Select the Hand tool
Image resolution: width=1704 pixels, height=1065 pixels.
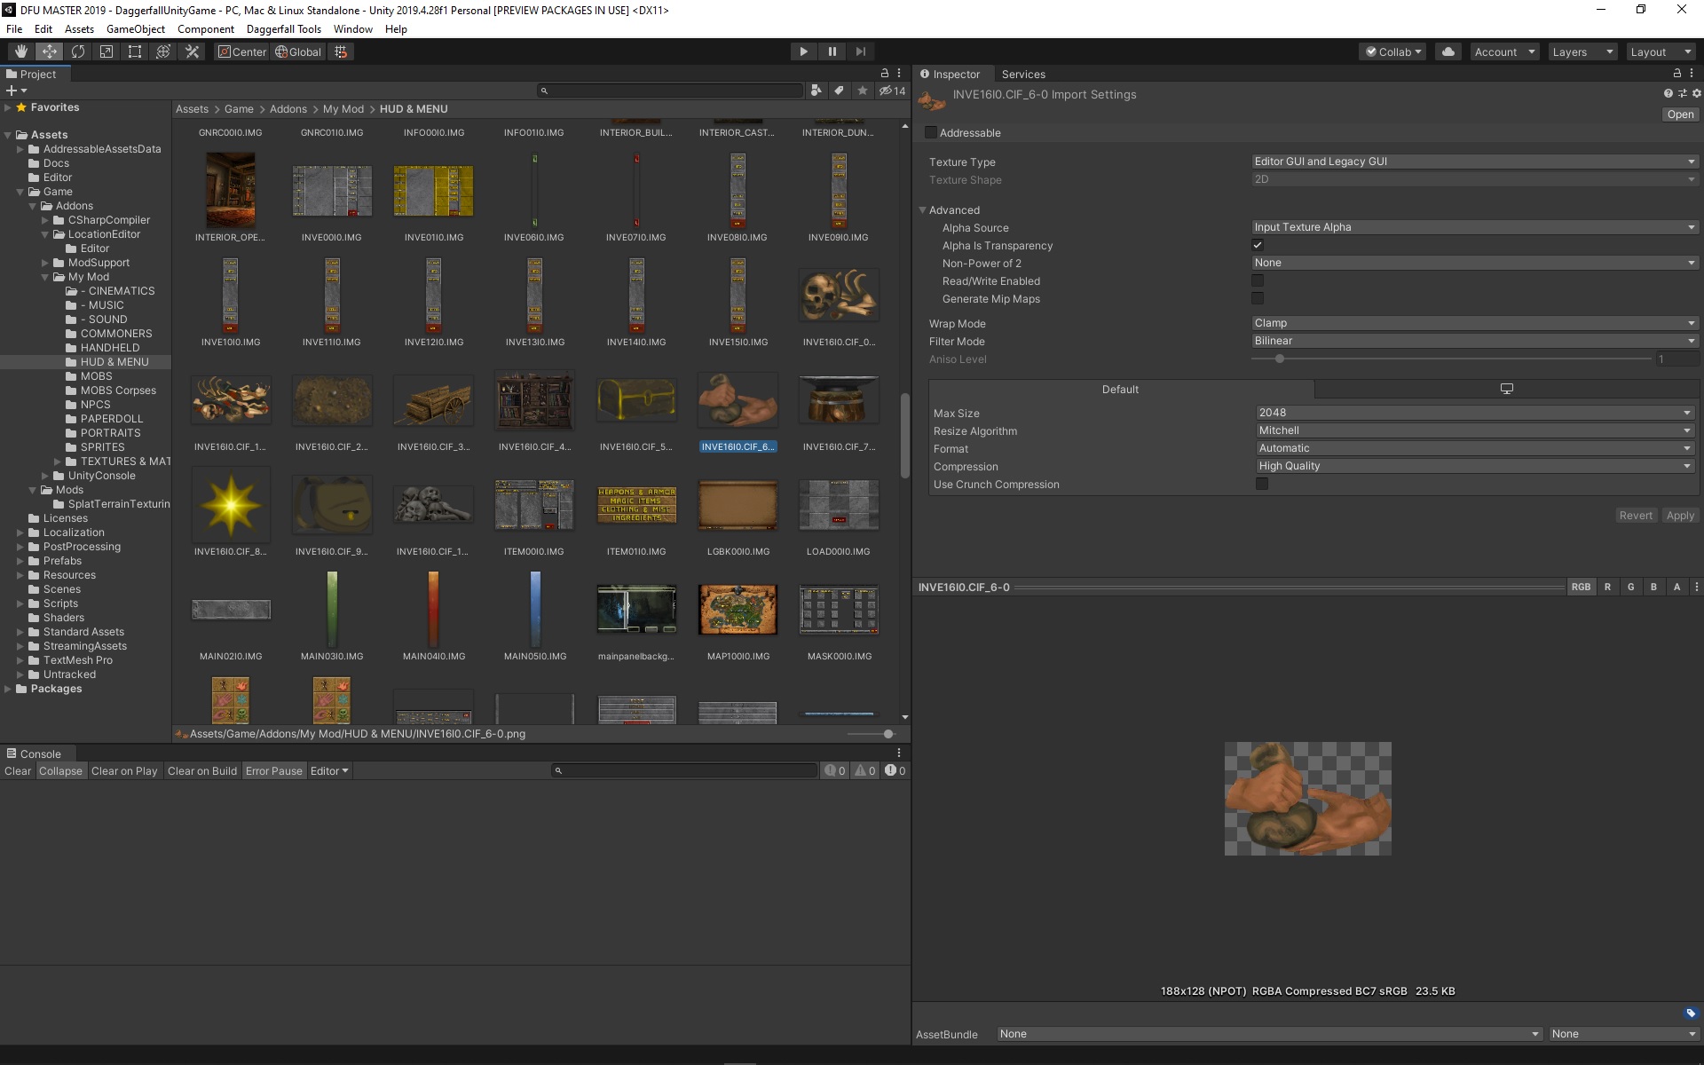tap(20, 51)
